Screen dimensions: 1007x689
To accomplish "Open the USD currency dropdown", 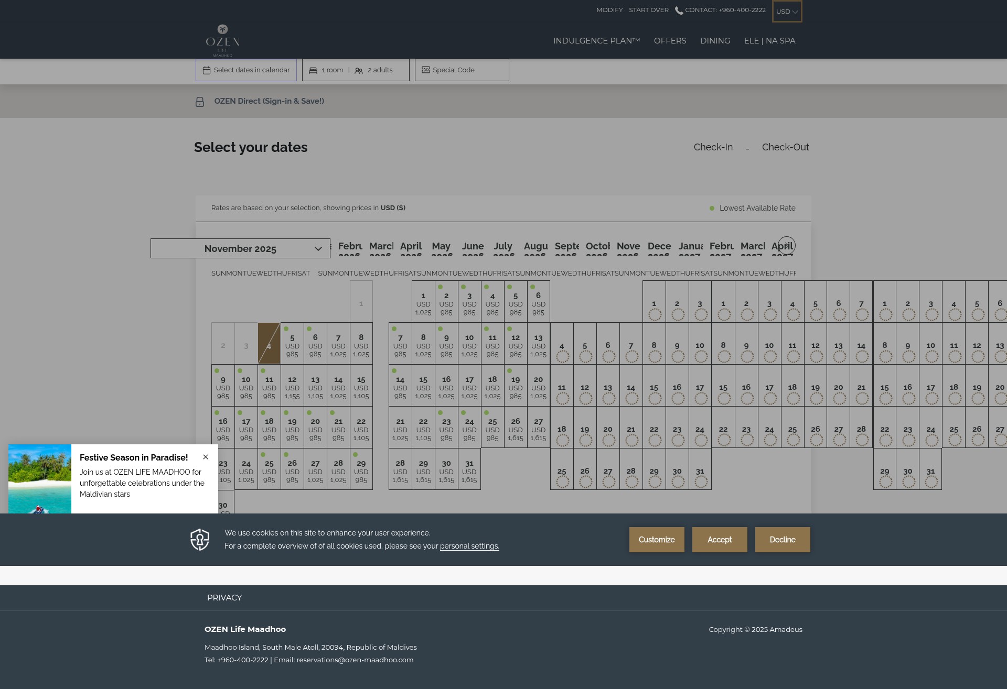I will (x=787, y=12).
